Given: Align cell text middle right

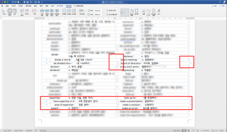Looking at the screenshot, I should point(128,12).
